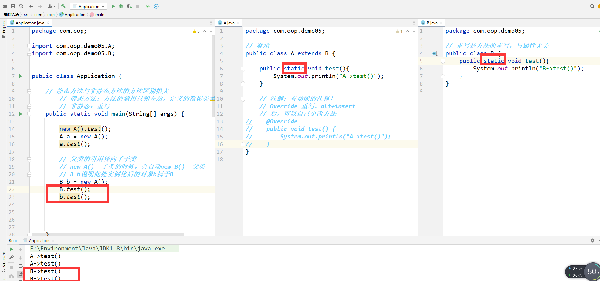Viewport: 600px width, 281px height.
Task: Toggle soft-wrap in the Run console
Action: (20, 266)
